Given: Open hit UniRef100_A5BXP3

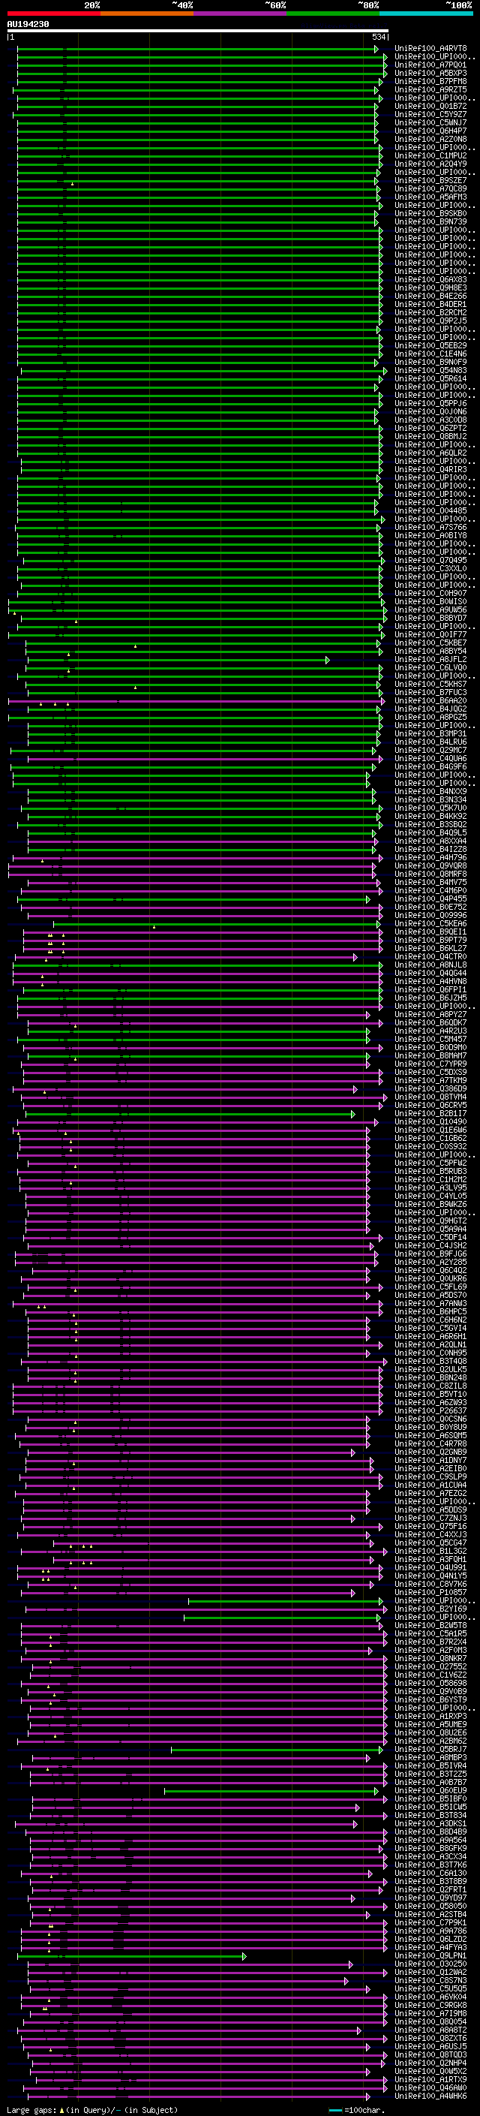Looking at the screenshot, I should [x=430, y=73].
